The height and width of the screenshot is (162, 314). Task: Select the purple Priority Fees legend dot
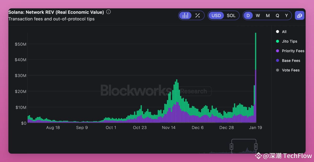(x=277, y=51)
